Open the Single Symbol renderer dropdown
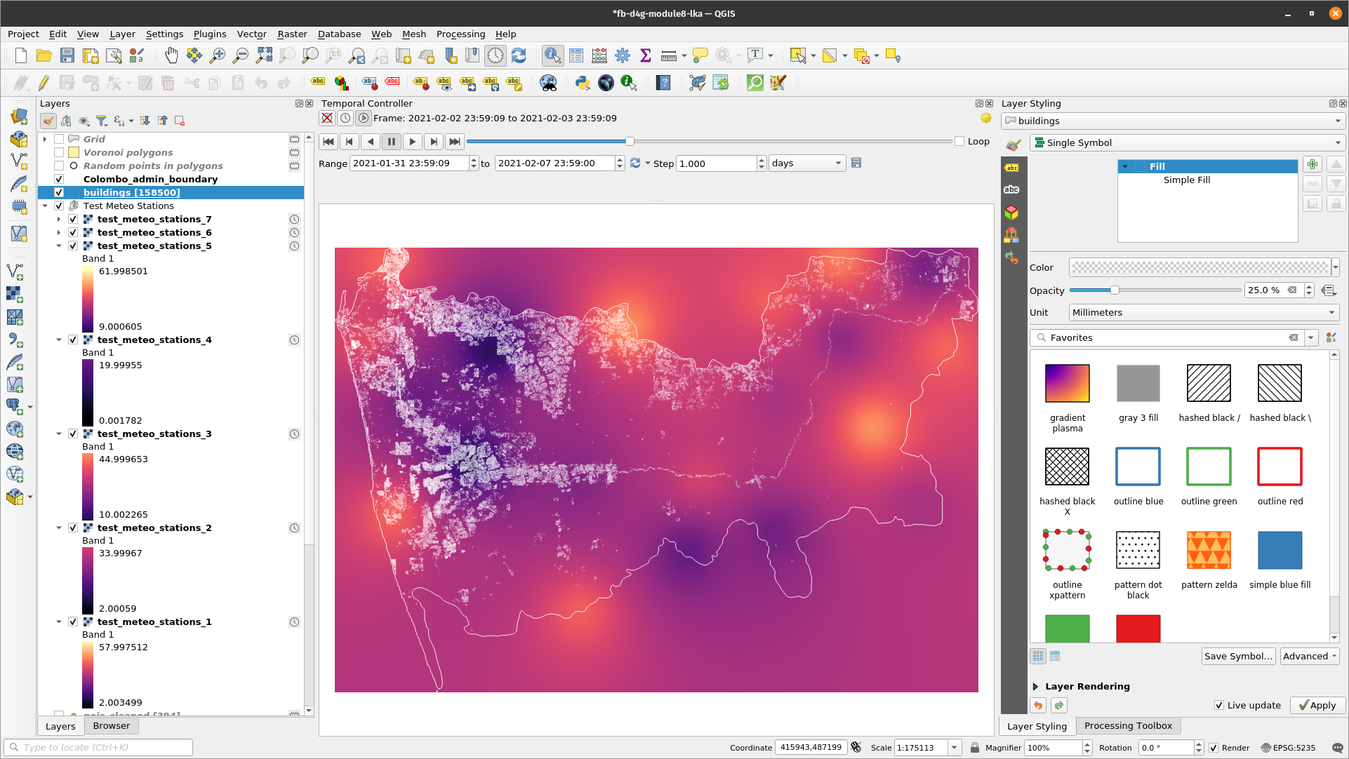This screenshot has width=1349, height=759. point(1186,142)
